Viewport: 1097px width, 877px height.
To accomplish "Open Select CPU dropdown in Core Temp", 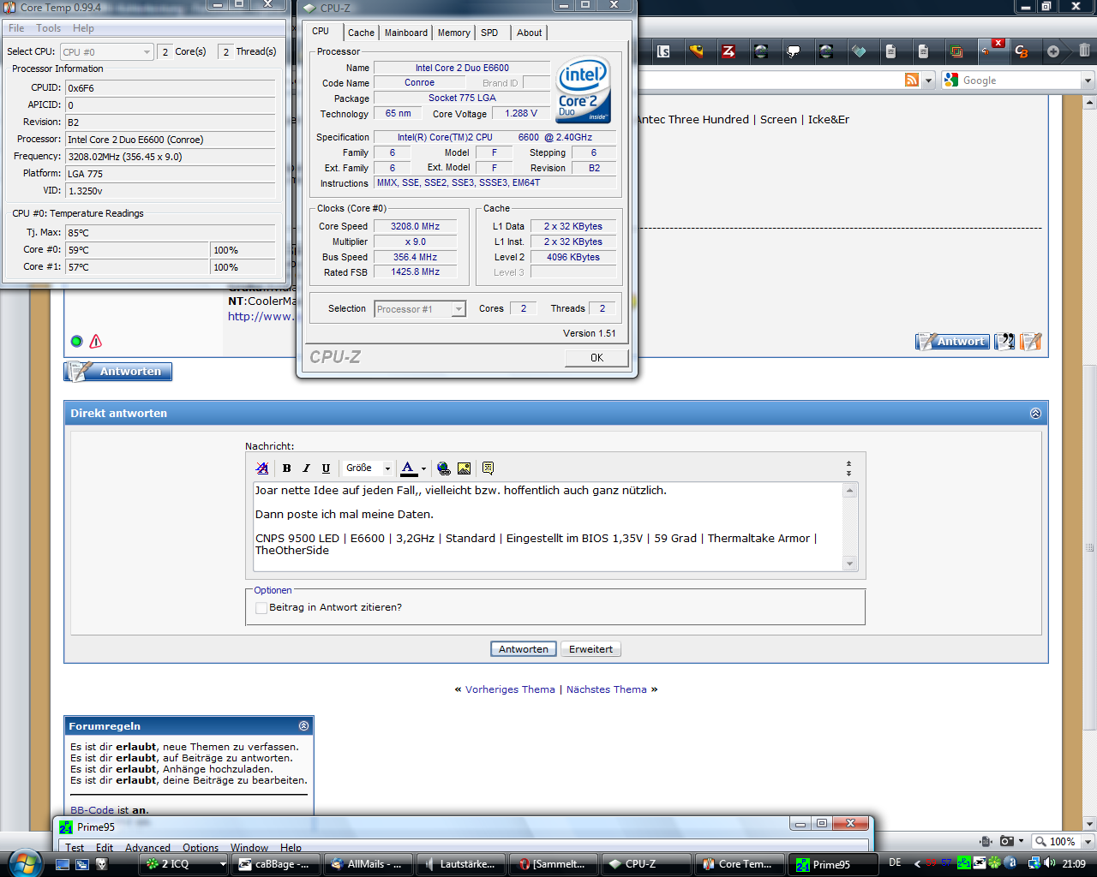I will point(107,52).
